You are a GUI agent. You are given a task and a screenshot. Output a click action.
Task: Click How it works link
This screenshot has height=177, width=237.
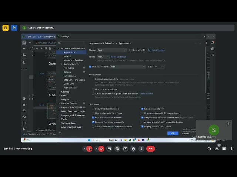click(147, 94)
